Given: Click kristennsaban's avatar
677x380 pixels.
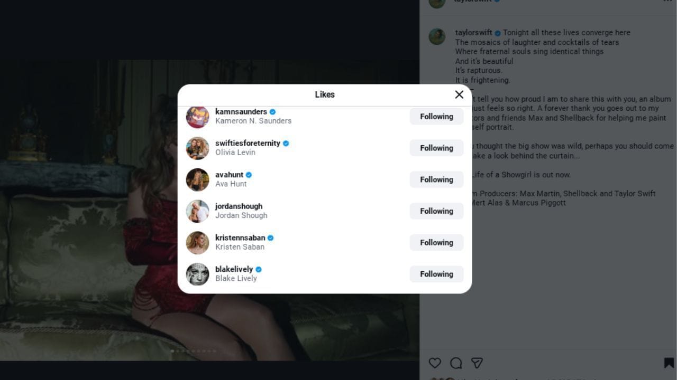Looking at the screenshot, I should click(197, 243).
